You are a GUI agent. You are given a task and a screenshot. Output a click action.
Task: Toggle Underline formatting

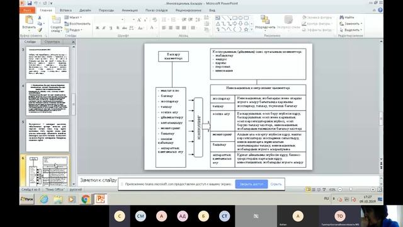tap(111, 28)
